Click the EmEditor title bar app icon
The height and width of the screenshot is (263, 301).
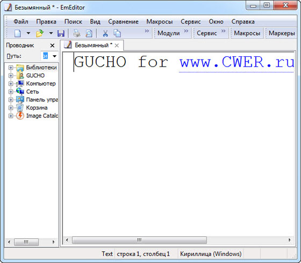coord(8,8)
